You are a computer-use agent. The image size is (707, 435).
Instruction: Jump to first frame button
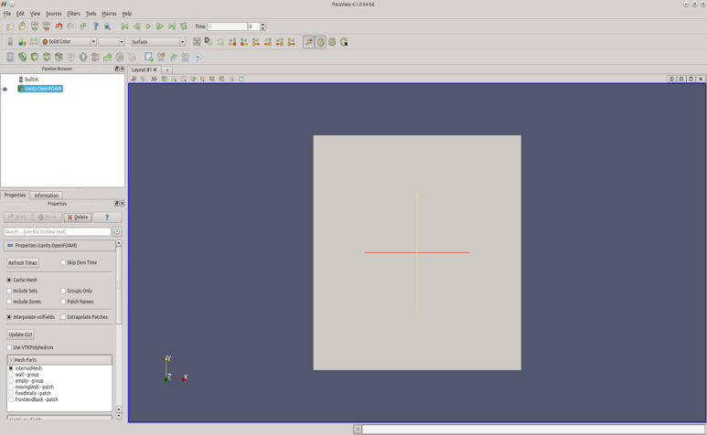pos(125,27)
